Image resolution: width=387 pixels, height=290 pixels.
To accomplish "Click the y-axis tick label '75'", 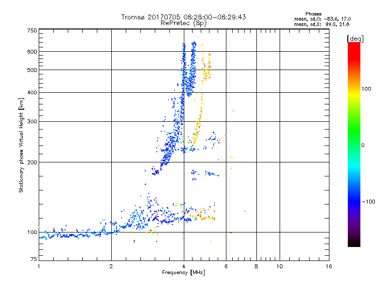I will tap(34, 259).
